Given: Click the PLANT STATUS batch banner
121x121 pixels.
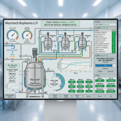Looking at the screenshot, I should click(60, 23).
